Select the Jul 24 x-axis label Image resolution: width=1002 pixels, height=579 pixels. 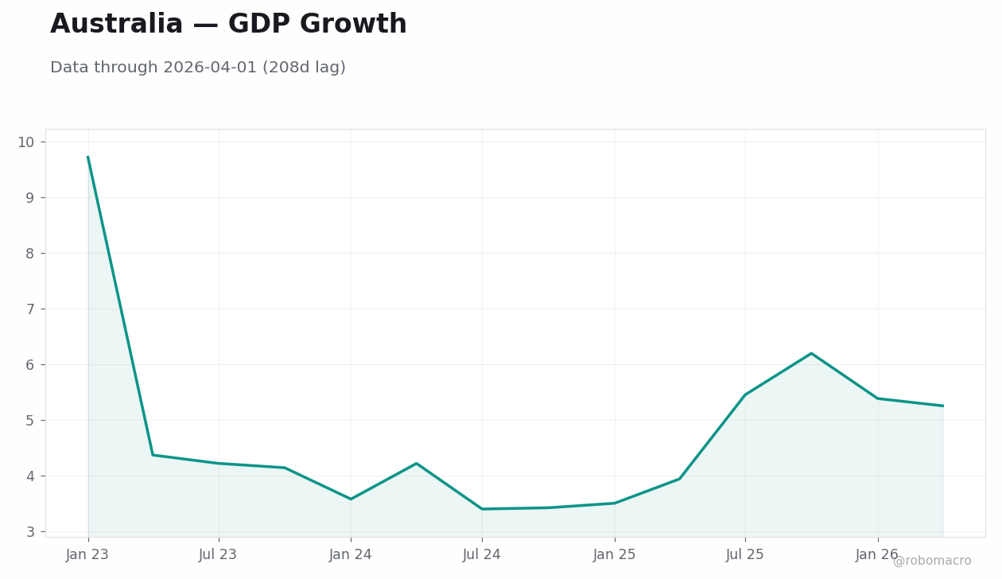(482, 555)
